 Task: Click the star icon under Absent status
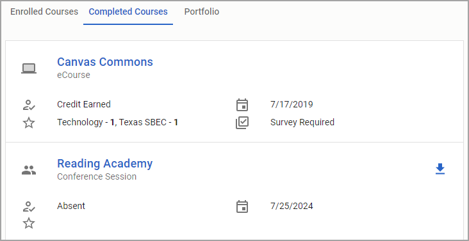click(29, 223)
